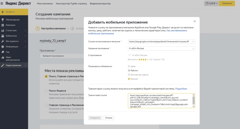Select the Поиск Яндекса radio option
Viewport: 240px width, 129px height.
(46, 91)
